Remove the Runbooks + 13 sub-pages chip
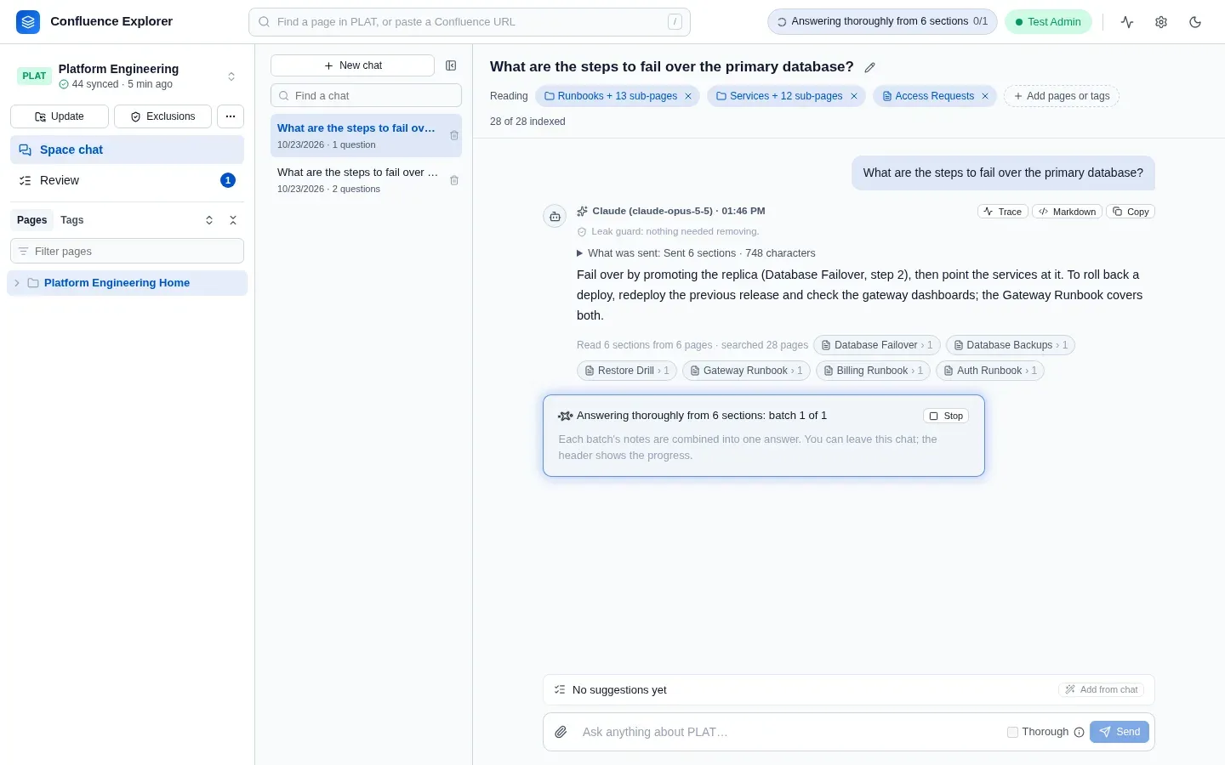This screenshot has width=1225, height=765. [x=688, y=96]
